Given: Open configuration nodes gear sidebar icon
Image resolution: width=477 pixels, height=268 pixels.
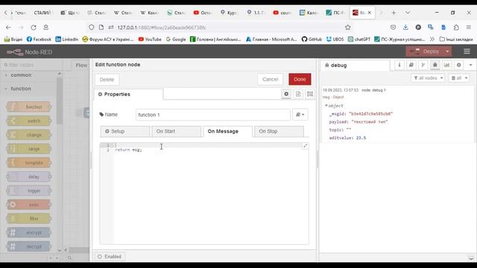Looking at the screenshot, I should (459, 65).
